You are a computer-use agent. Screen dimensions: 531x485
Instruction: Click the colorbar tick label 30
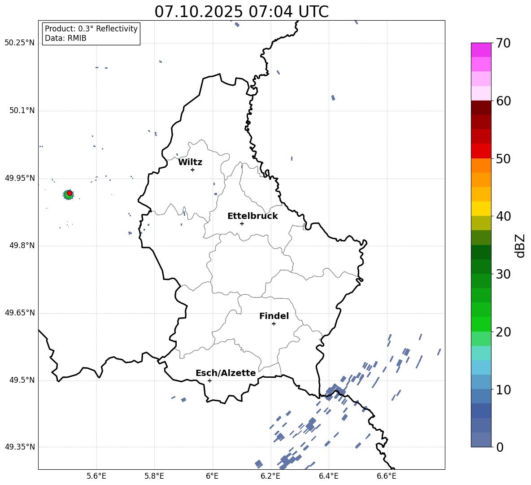503,274
